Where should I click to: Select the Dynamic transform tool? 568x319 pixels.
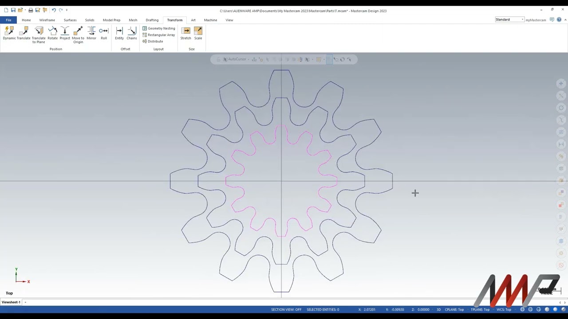(x=9, y=33)
